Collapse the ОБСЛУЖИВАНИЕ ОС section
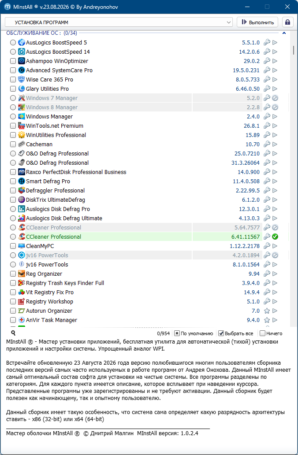 [x=284, y=33]
